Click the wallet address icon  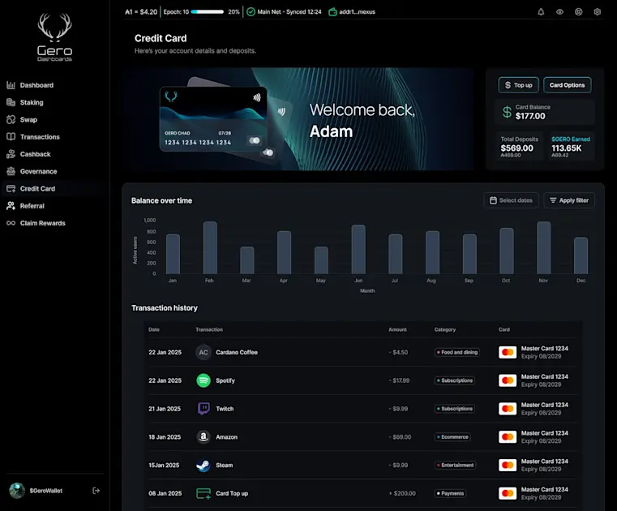tap(332, 12)
